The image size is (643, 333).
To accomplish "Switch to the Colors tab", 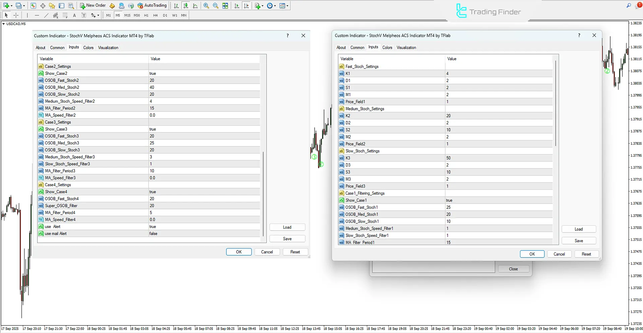I will coord(88,47).
